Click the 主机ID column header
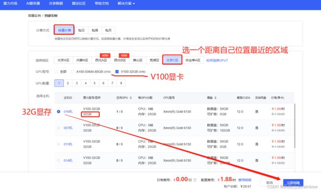 68,97
